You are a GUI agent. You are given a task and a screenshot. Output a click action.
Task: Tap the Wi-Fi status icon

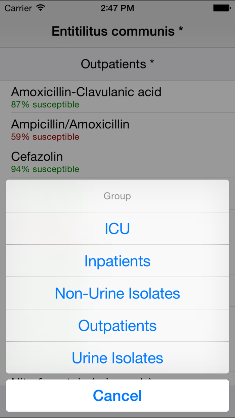point(40,7)
